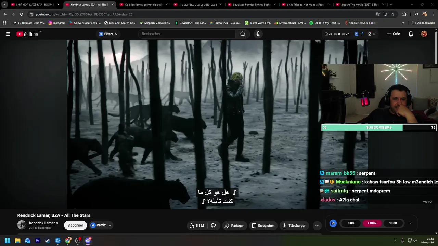
Task: Expand the vidIQ stats panel chevron
Action: tap(411, 223)
